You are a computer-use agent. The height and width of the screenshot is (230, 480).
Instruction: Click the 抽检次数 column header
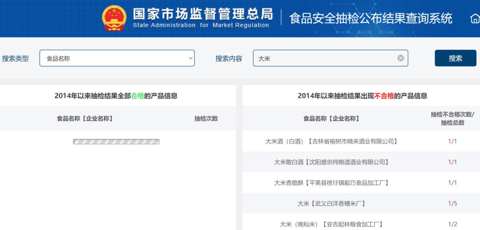click(x=206, y=118)
